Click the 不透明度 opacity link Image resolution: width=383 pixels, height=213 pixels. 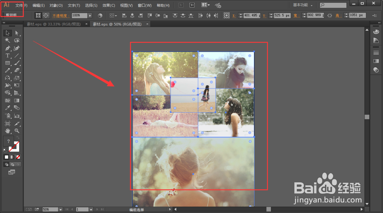point(61,16)
